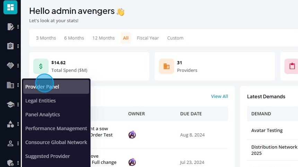298x167 pixels.
Task: Switch to the 3 Months filter tab
Action: pyautogui.click(x=46, y=38)
